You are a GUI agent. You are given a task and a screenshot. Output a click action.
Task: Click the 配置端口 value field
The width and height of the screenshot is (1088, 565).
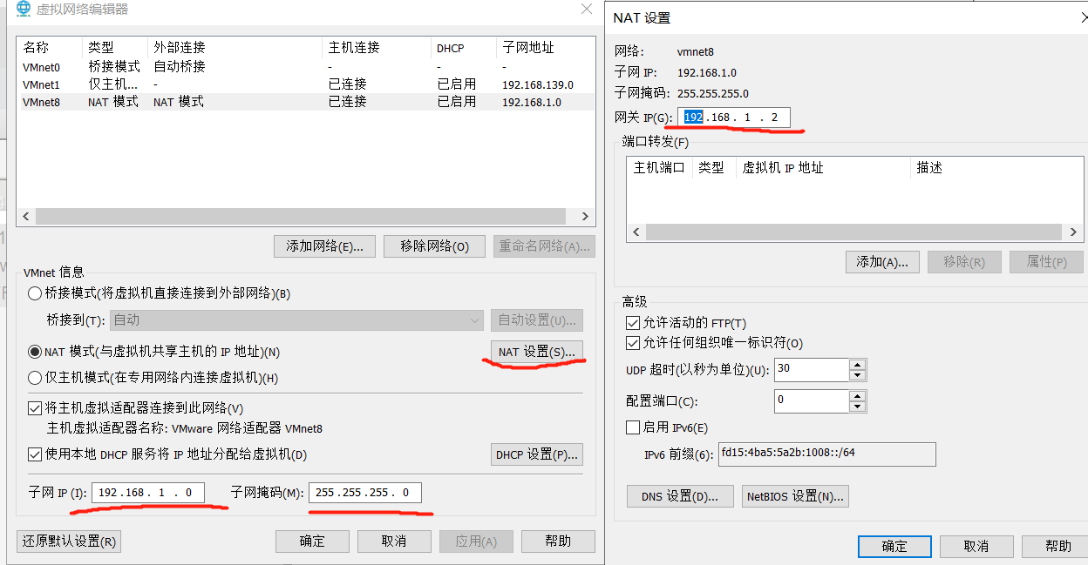pyautogui.click(x=811, y=401)
